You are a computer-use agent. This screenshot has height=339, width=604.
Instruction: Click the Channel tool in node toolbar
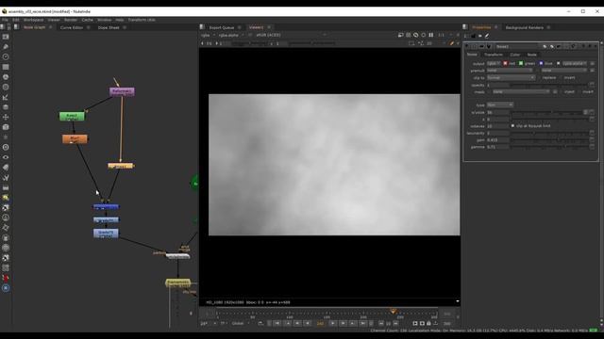pyautogui.click(x=6, y=67)
